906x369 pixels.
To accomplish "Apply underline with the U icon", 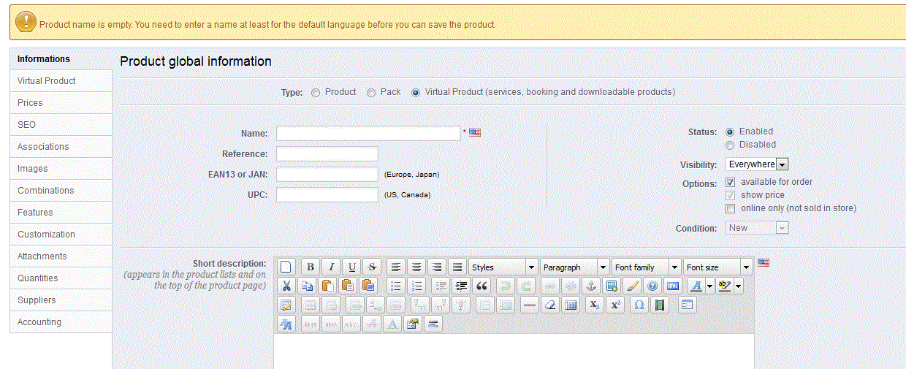I will point(352,267).
